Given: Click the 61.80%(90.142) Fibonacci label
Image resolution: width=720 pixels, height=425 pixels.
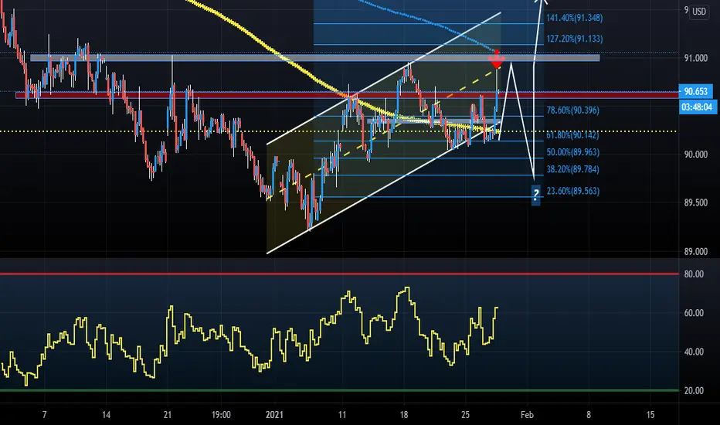Looking at the screenshot, I should (572, 135).
